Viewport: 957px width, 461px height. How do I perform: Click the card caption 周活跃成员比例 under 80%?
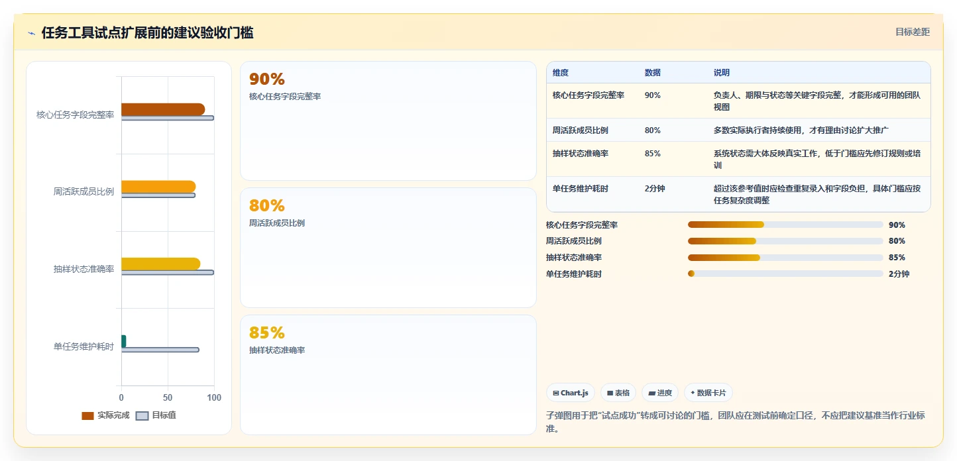tap(277, 223)
